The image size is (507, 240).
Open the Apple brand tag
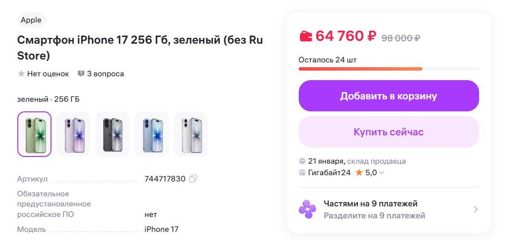tap(32, 20)
